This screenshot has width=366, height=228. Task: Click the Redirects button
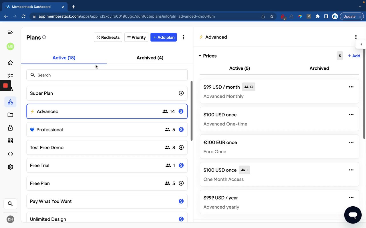click(108, 37)
